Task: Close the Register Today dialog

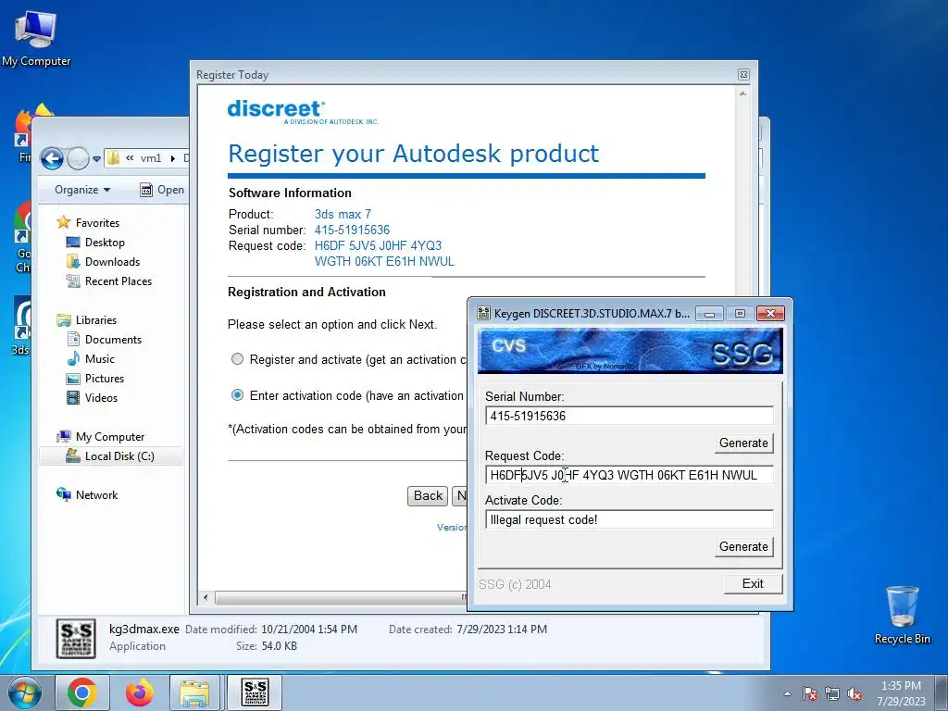Action: (743, 74)
